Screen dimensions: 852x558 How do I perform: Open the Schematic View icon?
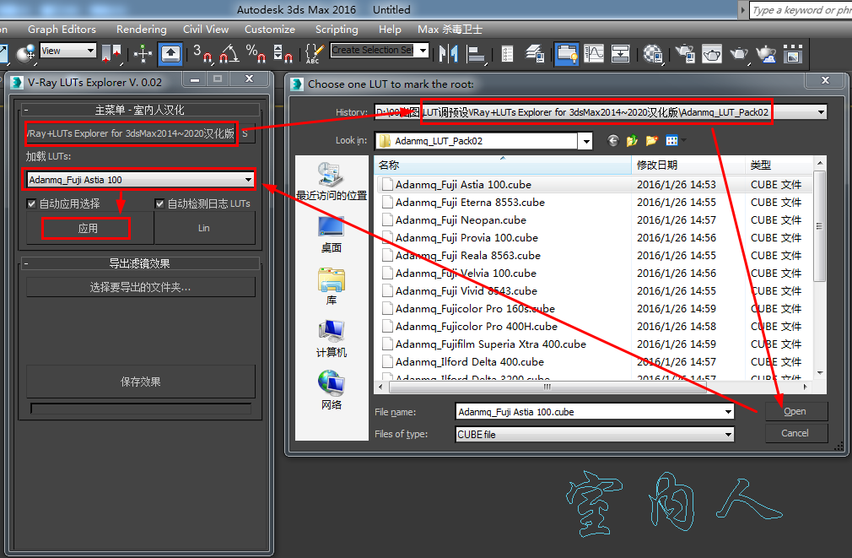[x=620, y=53]
